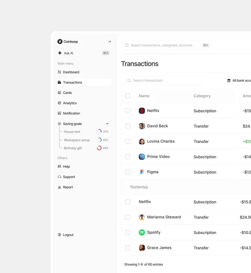
Task: Open the Notification menu item
Action: (84, 113)
